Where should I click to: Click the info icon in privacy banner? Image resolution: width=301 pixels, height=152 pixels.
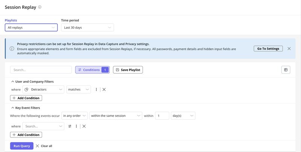tap(12, 49)
